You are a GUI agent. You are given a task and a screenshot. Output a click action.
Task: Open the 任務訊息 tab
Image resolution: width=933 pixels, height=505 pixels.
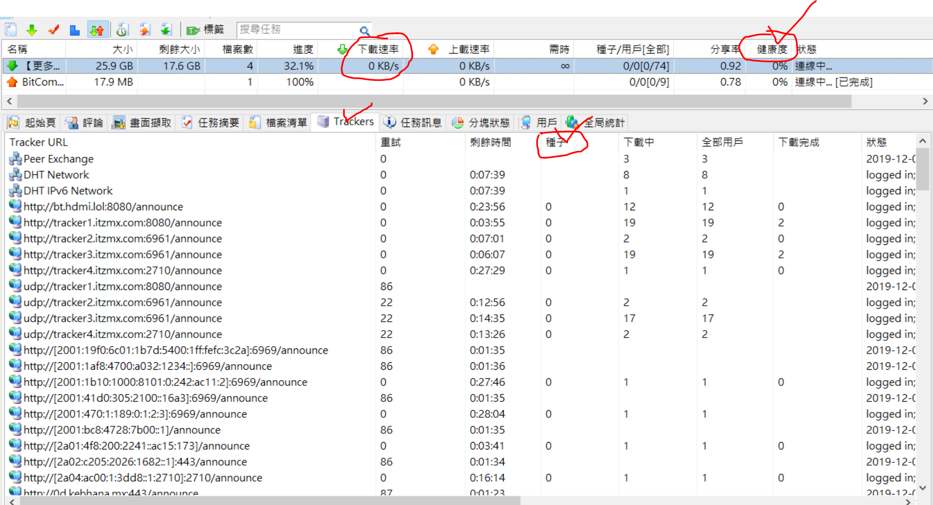[x=413, y=122]
